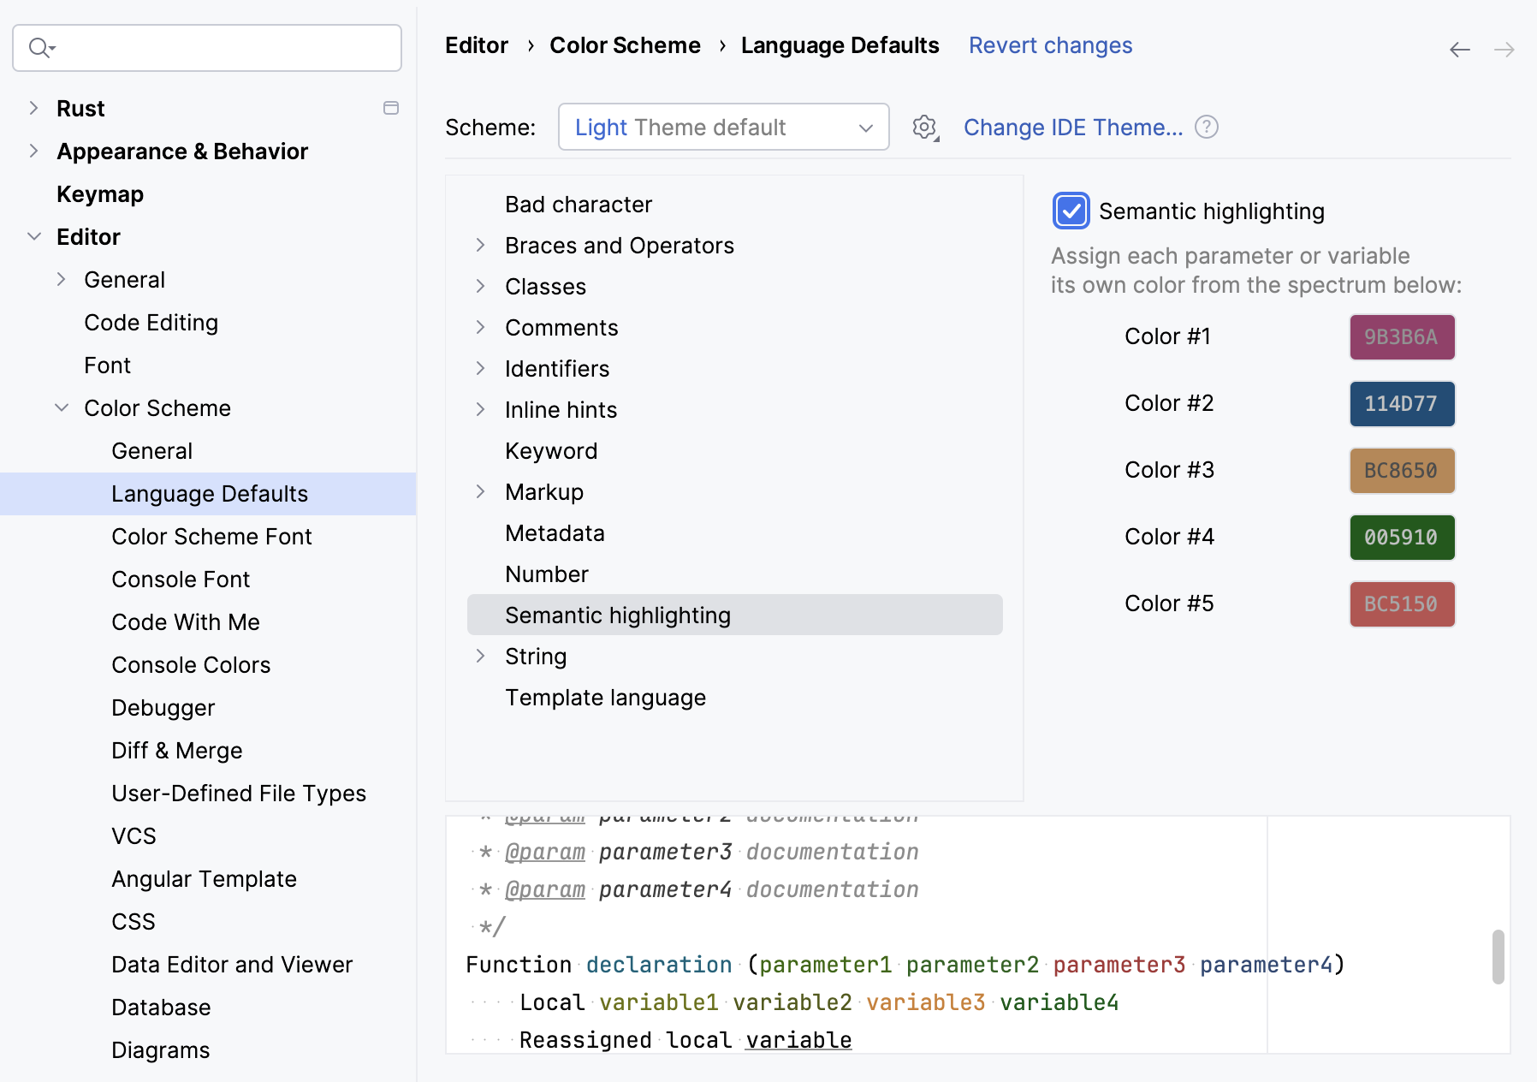Open Change IDE Theme settings

1072,127
